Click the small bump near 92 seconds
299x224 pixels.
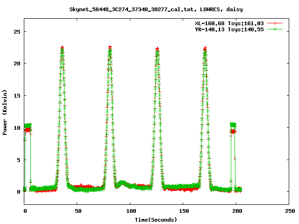[122, 183]
